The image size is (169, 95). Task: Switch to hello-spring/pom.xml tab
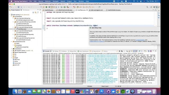[97, 10]
